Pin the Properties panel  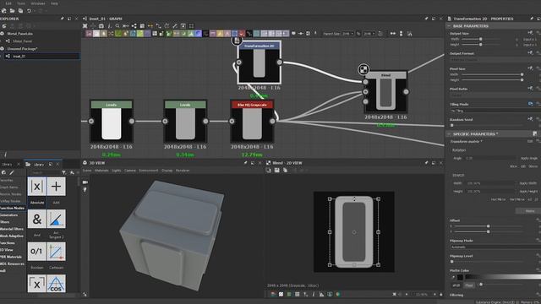532,19
